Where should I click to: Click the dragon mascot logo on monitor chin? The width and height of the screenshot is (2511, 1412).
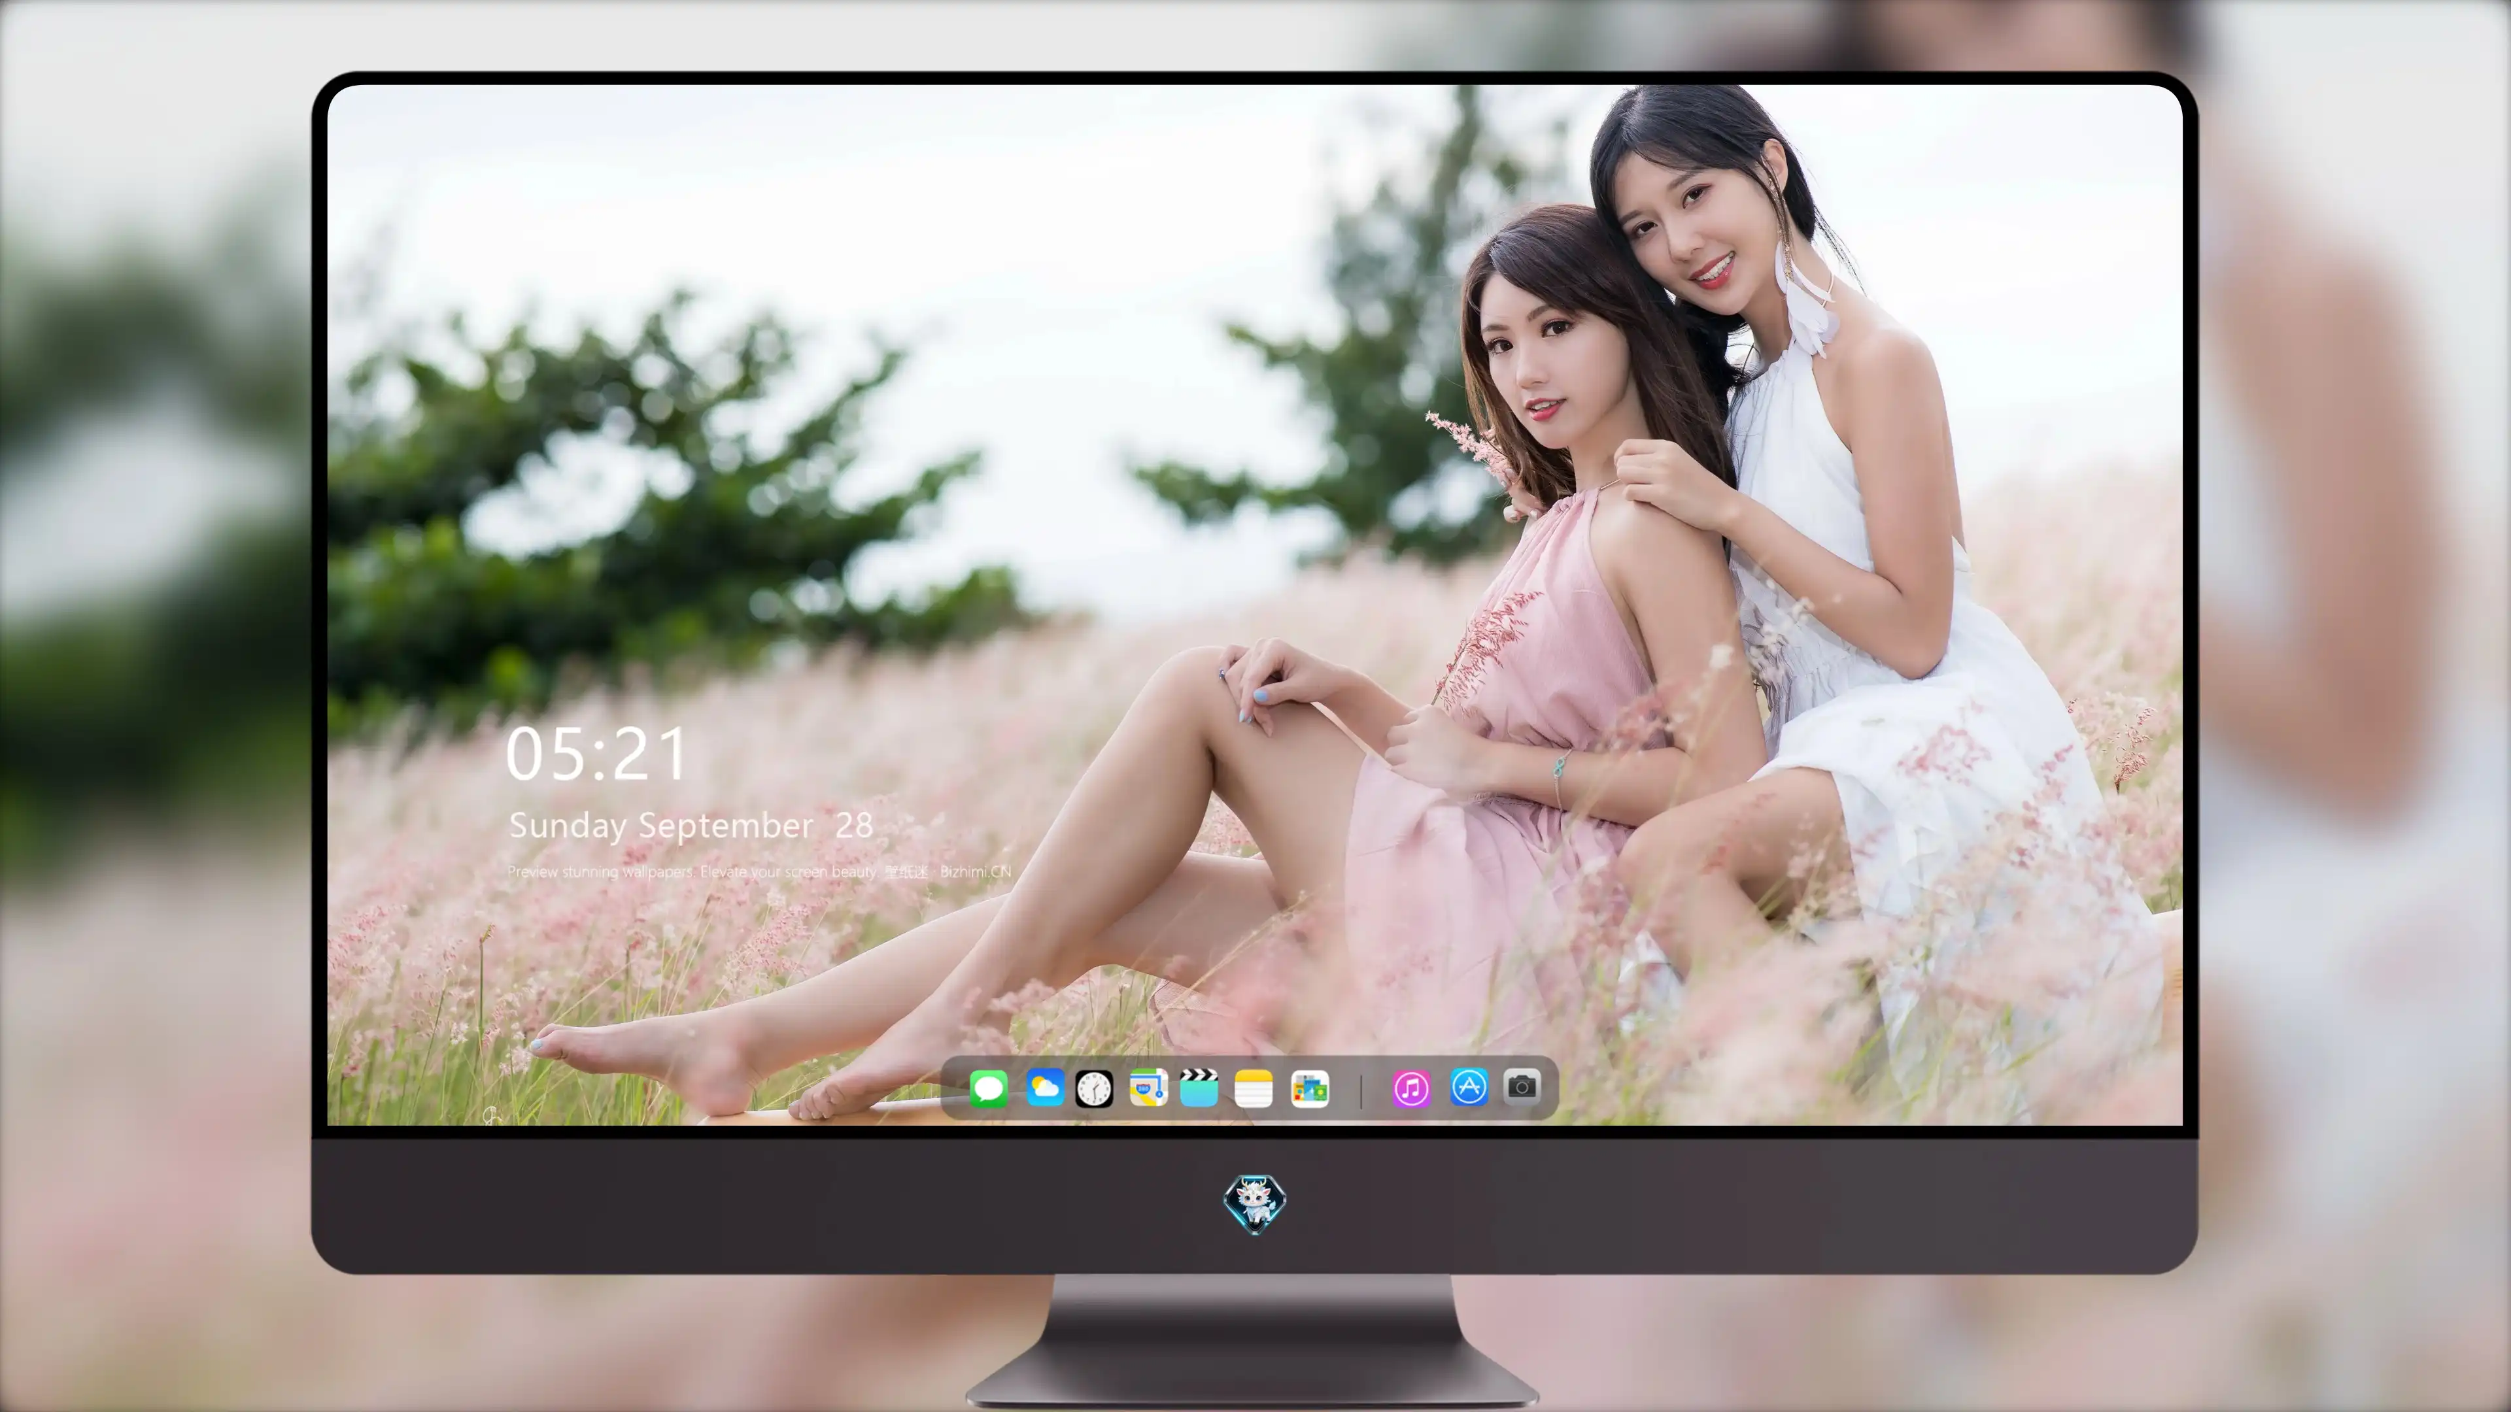coord(1255,1204)
